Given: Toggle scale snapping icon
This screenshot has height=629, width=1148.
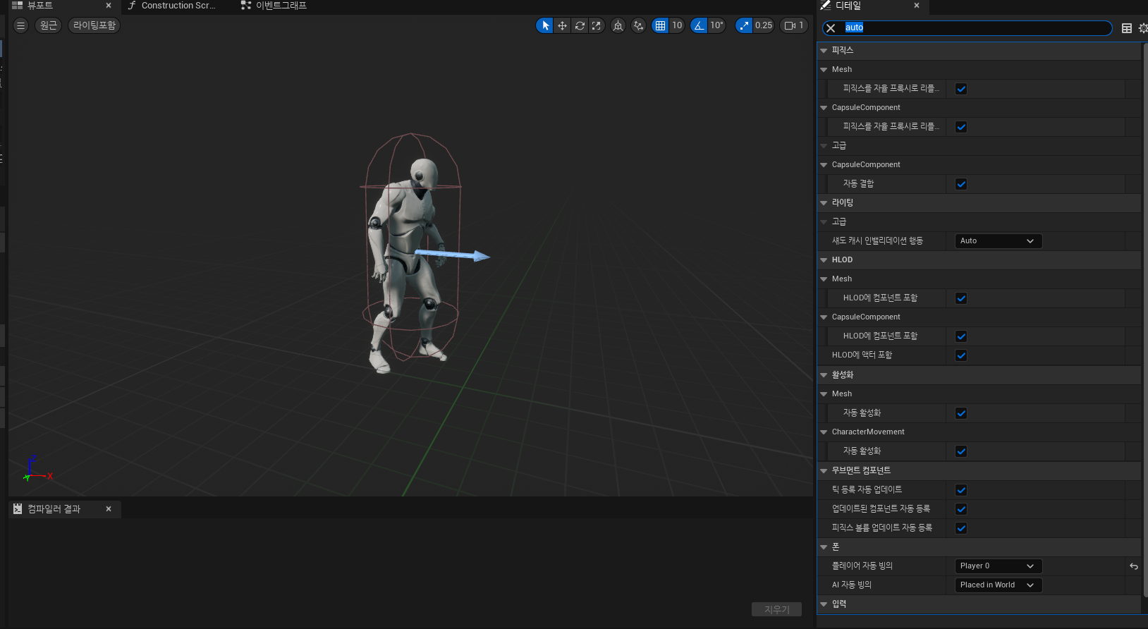Looking at the screenshot, I should pos(744,25).
